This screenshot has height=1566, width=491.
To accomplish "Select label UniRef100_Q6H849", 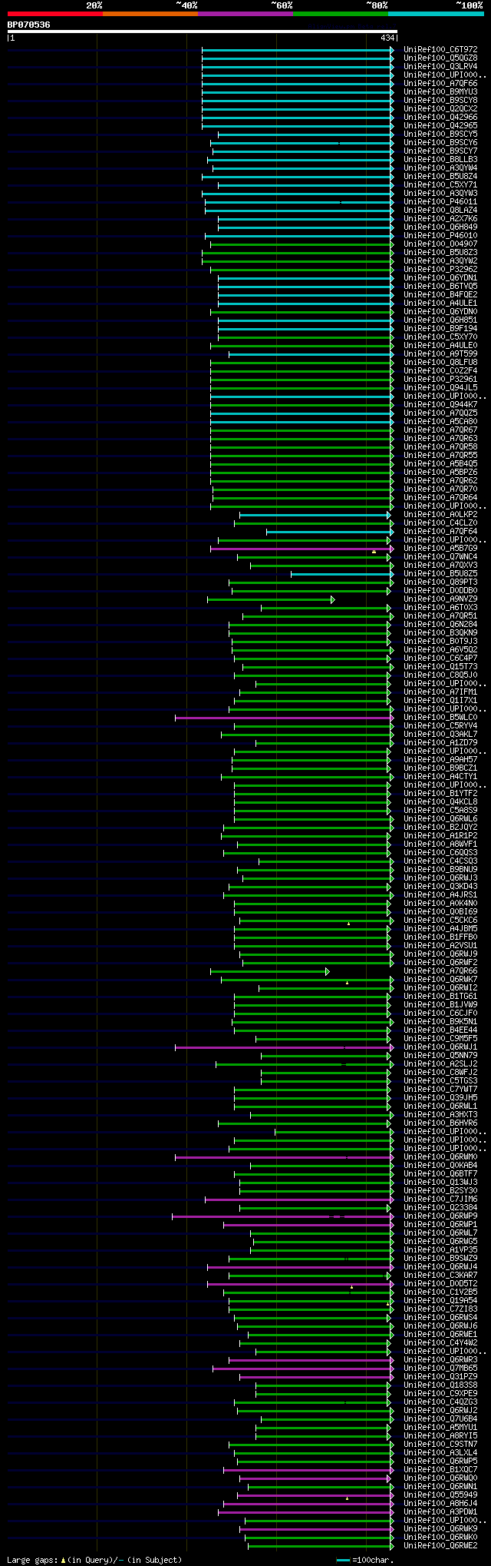I will tap(440, 227).
